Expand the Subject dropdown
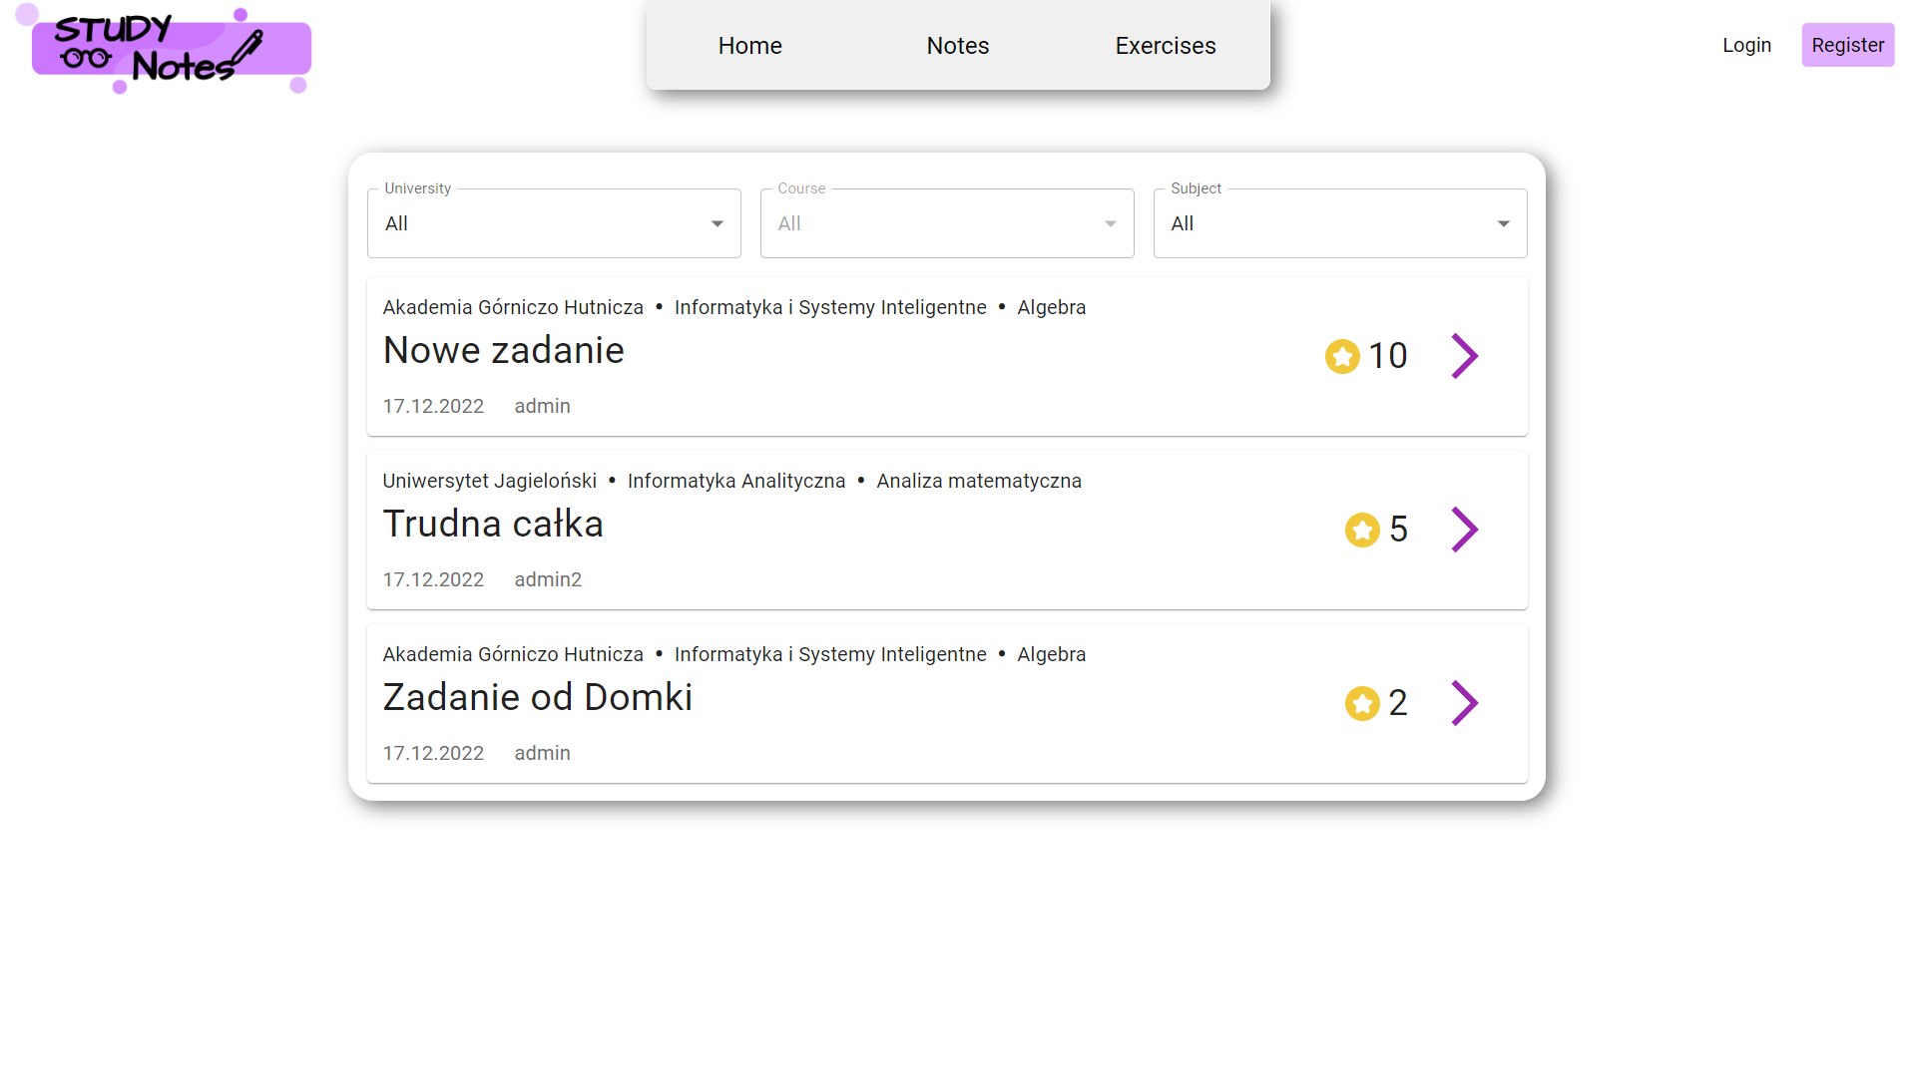Image resolution: width=1916 pixels, height=1077 pixels. 1339,223
